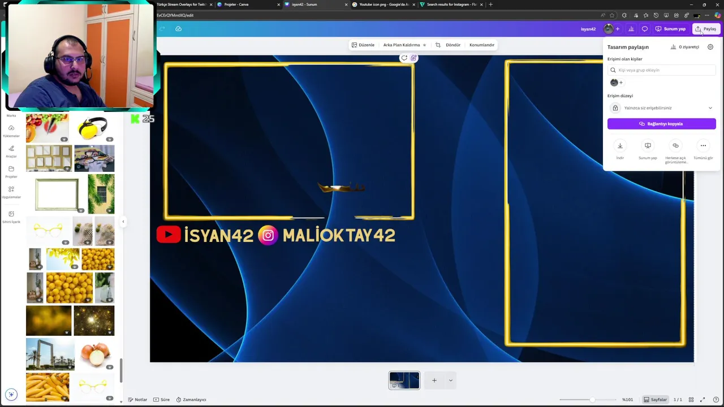Click the browser favorites star icon
Viewport: 724px width, 407px height.
click(612, 15)
